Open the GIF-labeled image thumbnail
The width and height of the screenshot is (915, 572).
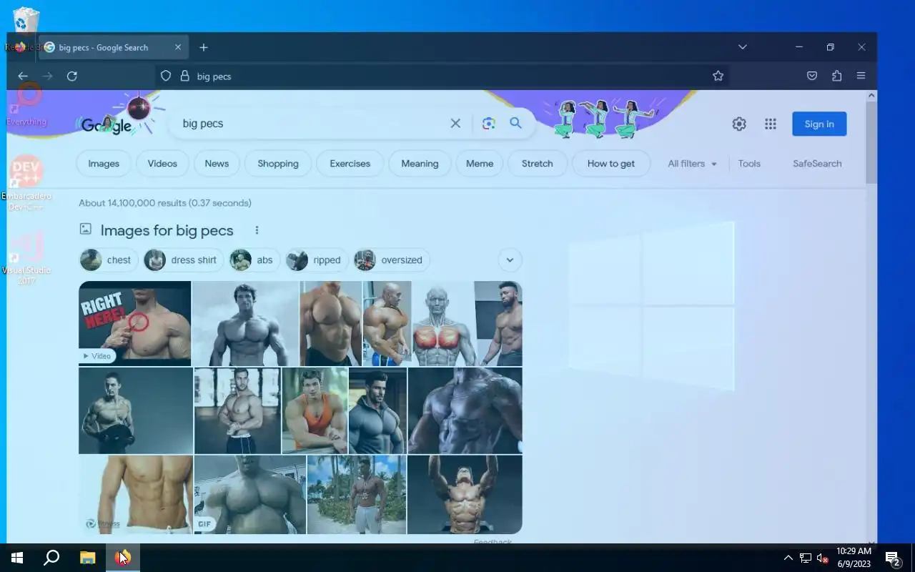(249, 495)
